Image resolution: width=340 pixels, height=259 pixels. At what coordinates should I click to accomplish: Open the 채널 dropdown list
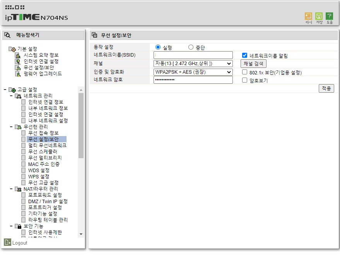click(x=193, y=64)
